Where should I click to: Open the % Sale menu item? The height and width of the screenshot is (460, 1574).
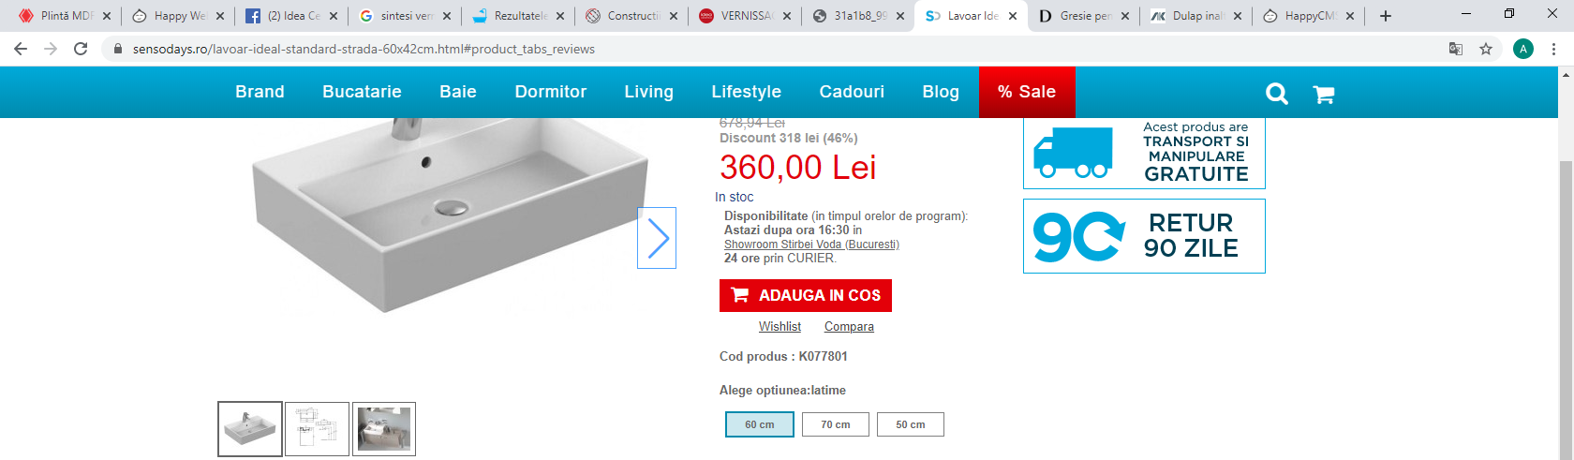coord(1027,92)
